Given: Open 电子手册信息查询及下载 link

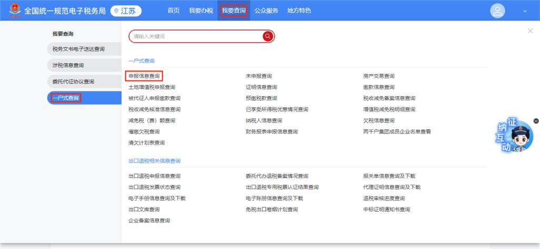Looking at the screenshot, I should (x=157, y=199).
